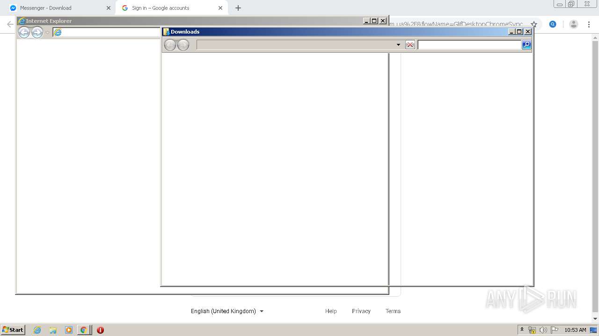Viewport: 599px width, 336px height.
Task: Show hidden system tray icons
Action: 522,330
